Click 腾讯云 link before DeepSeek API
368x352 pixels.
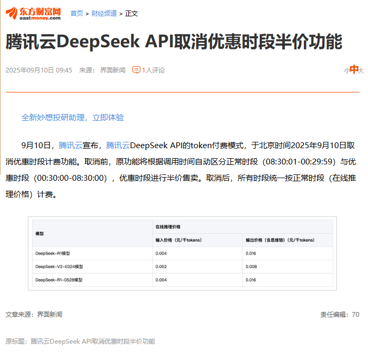click(118, 146)
